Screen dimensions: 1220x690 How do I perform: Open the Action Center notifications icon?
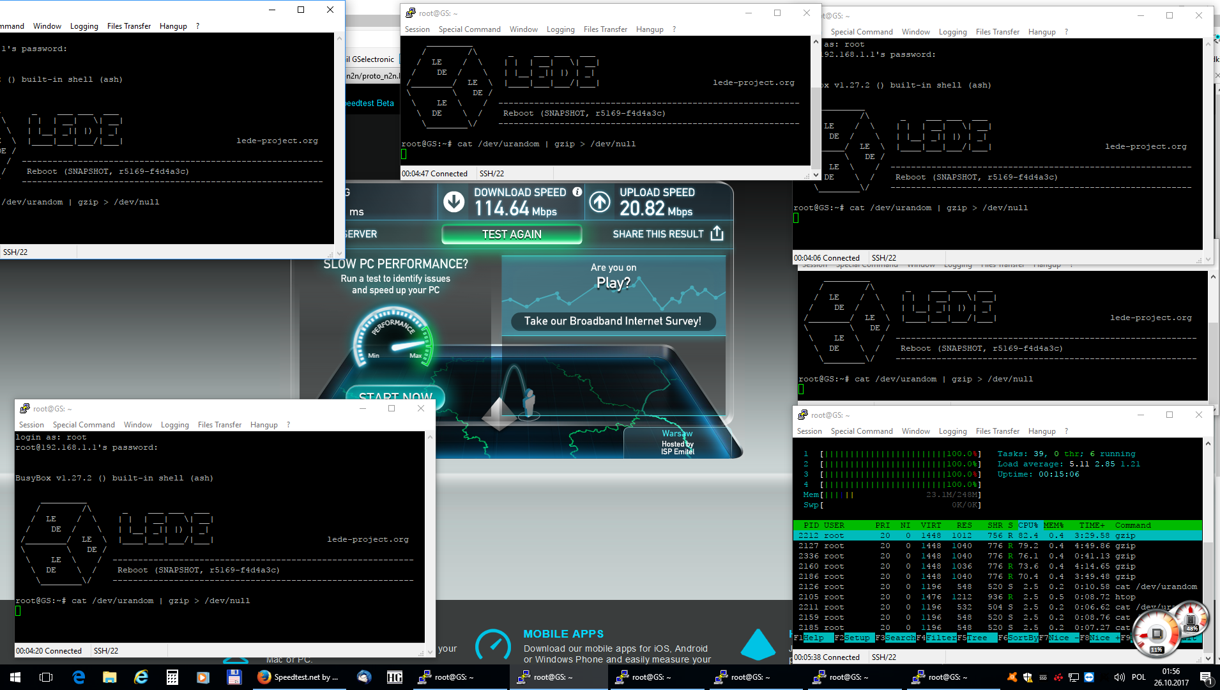coord(1205,677)
